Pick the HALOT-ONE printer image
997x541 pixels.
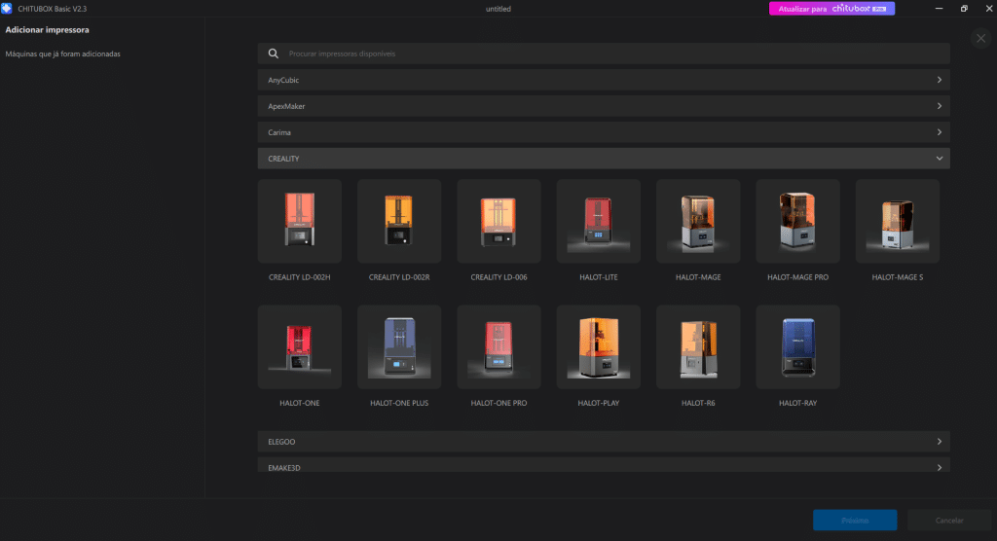pos(300,346)
